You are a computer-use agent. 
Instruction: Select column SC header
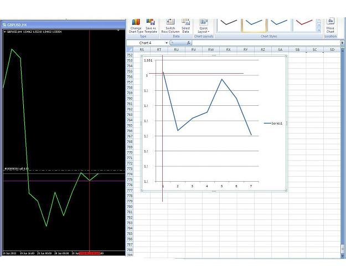(314, 50)
